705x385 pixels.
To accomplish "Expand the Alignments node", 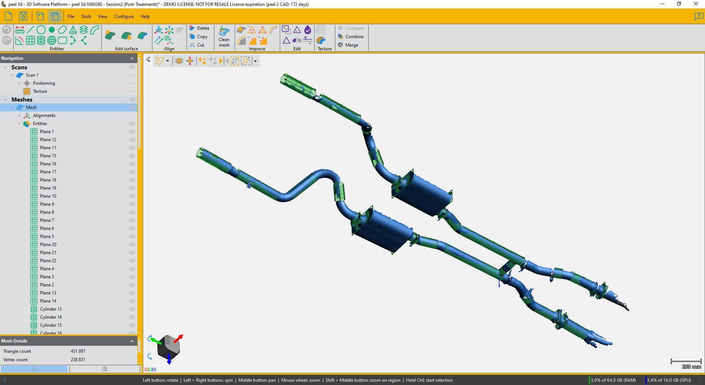I will click(x=19, y=116).
